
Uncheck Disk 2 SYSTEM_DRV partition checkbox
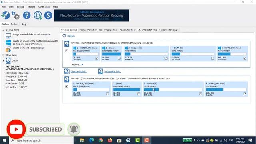(108, 94)
